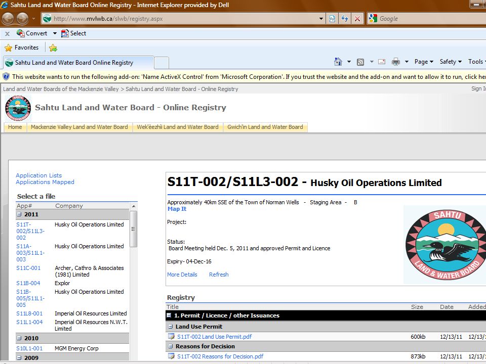Click the Select PDF toolbar button
The width and height of the screenshot is (486, 364).
pyautogui.click(x=73, y=33)
